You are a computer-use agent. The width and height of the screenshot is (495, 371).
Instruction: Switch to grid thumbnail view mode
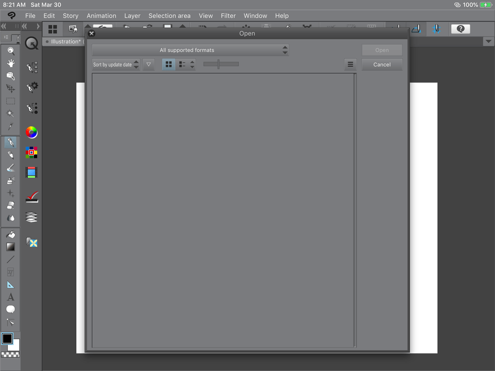coord(169,64)
